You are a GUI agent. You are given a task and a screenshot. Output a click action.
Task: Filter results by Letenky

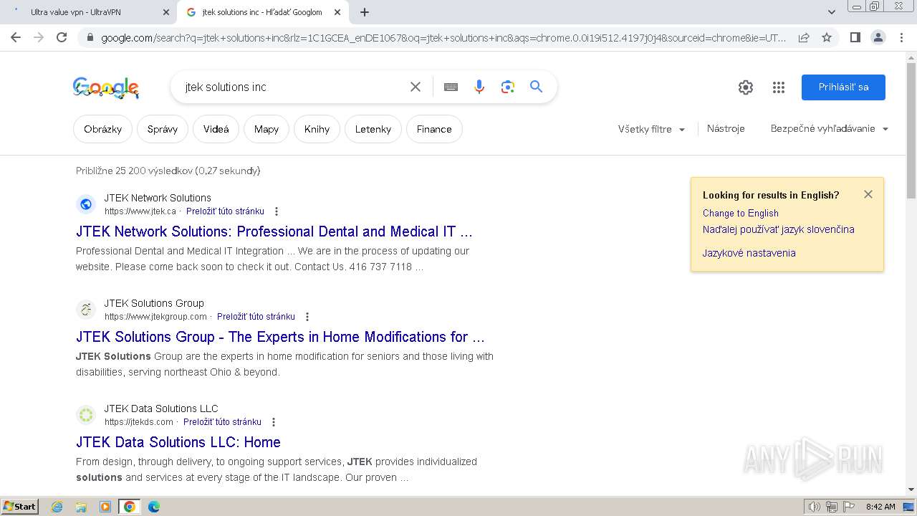pyautogui.click(x=373, y=129)
